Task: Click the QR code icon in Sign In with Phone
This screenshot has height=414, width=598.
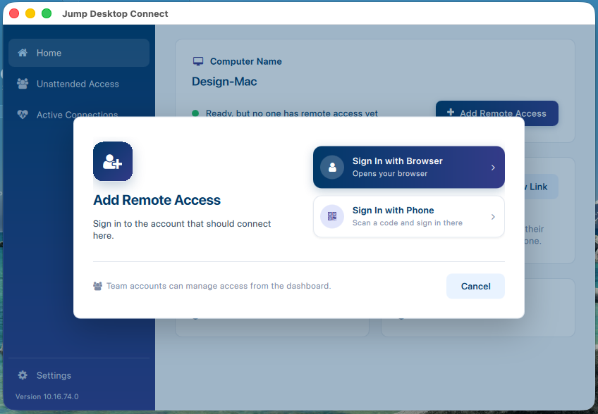Action: point(332,216)
